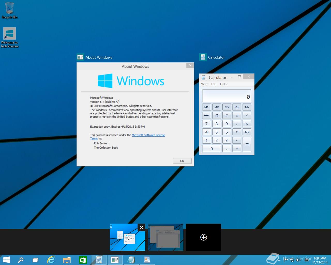
Task: Open the touch keyboard tray icon
Action: point(307,260)
